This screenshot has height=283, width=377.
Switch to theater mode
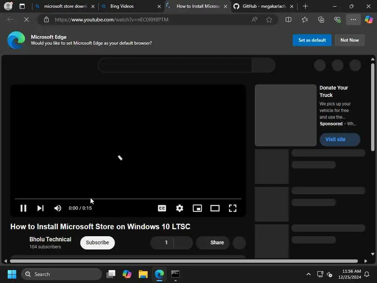point(215,208)
